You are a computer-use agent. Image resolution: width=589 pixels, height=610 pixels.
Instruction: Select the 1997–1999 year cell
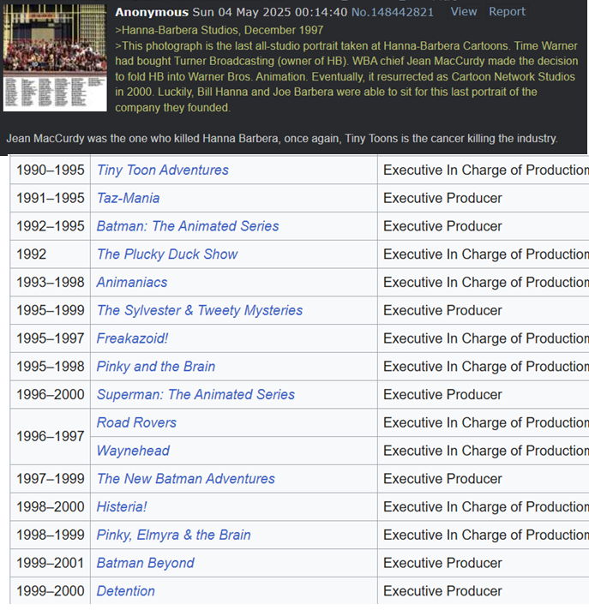pyautogui.click(x=51, y=479)
